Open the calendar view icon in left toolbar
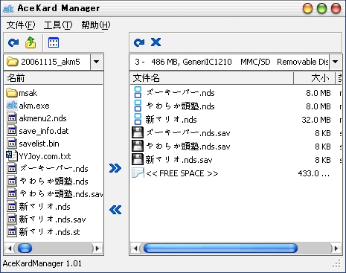Viewport: 346px width, 273px height. 54,42
